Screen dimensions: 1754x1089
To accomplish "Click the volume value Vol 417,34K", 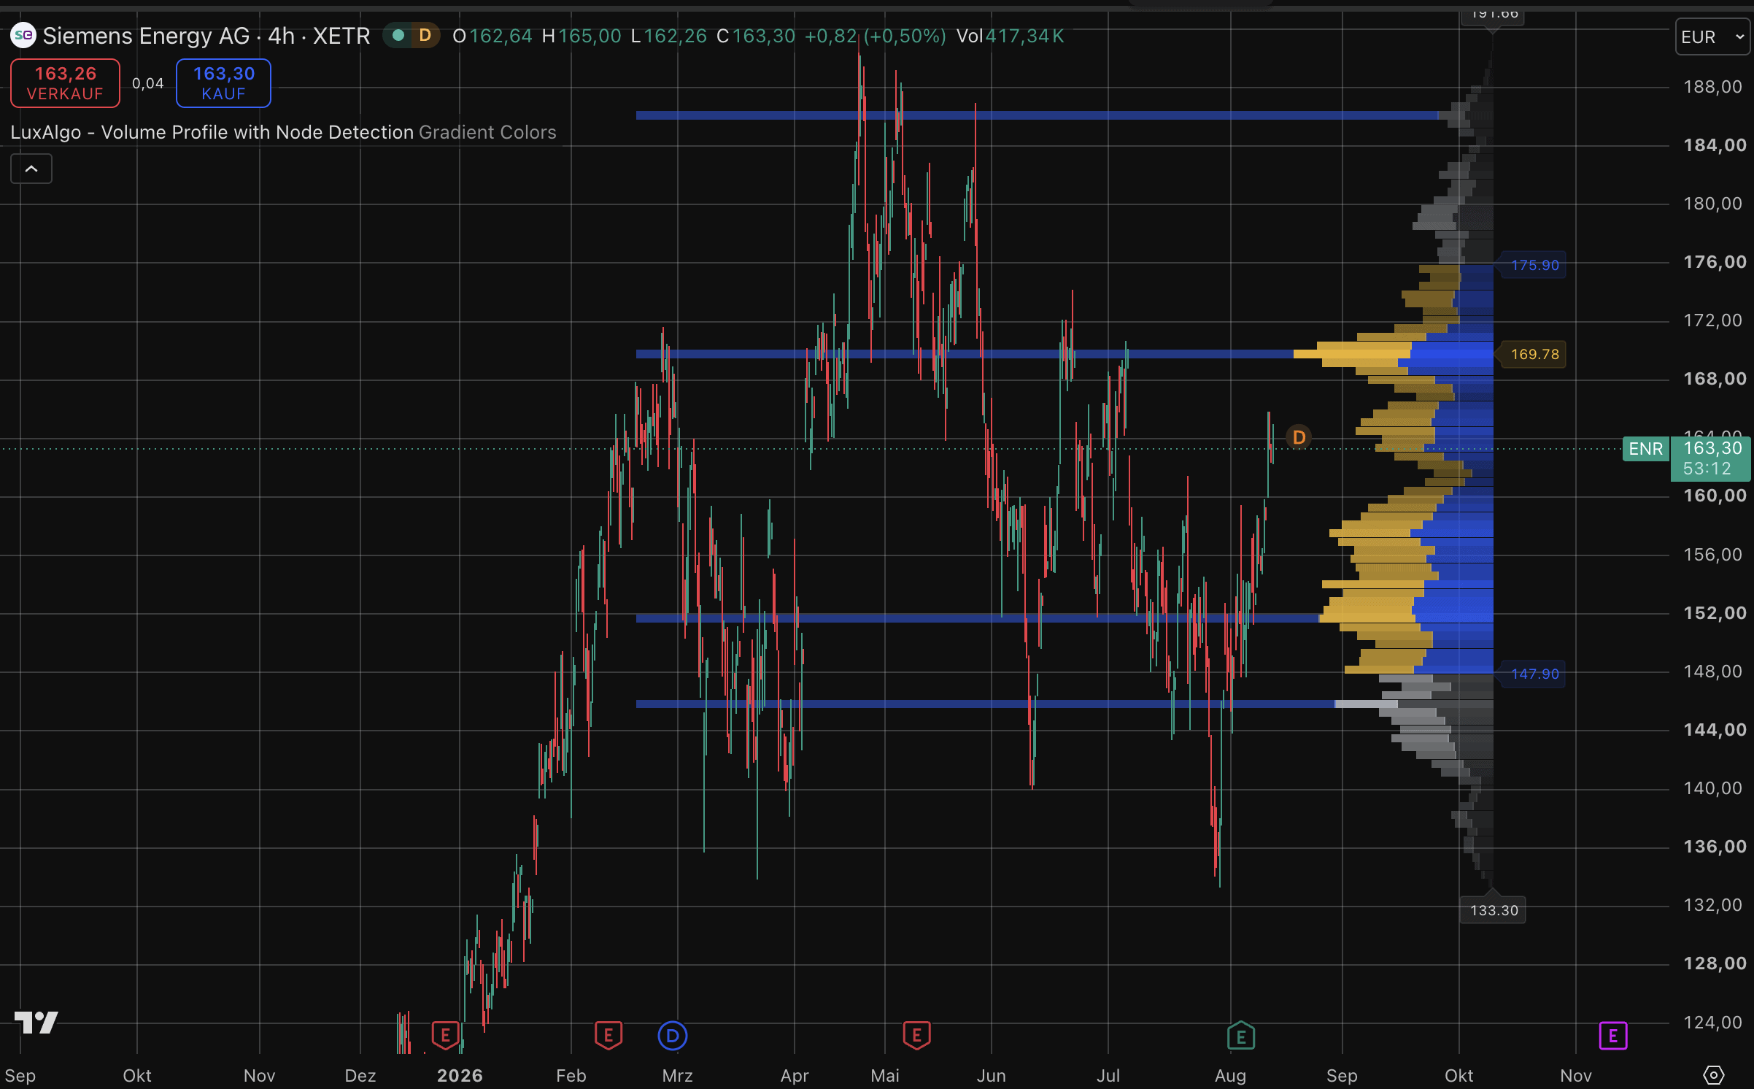I will [1011, 36].
